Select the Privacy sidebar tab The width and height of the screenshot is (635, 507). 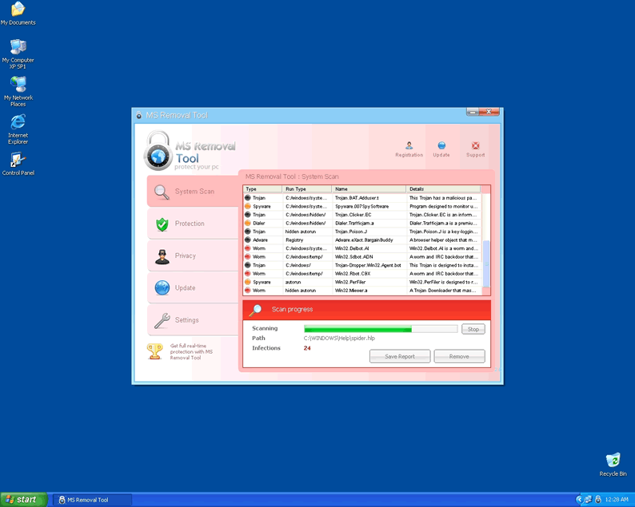tap(186, 255)
